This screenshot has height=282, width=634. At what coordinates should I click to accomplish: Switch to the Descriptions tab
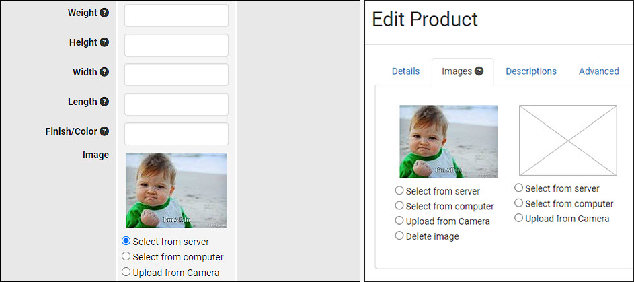(x=531, y=71)
